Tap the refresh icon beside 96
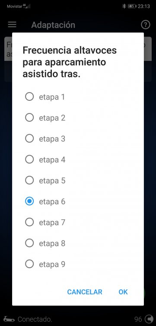The width and height of the screenshot is (156, 326). 149,319
